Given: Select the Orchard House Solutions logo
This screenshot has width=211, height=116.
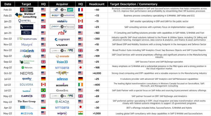Looking at the screenshot, I should [27, 62].
